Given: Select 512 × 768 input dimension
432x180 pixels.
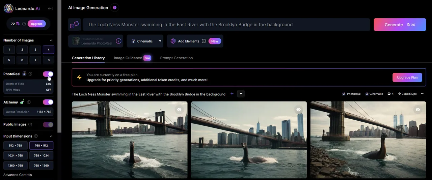Looking at the screenshot, I should point(16,145).
